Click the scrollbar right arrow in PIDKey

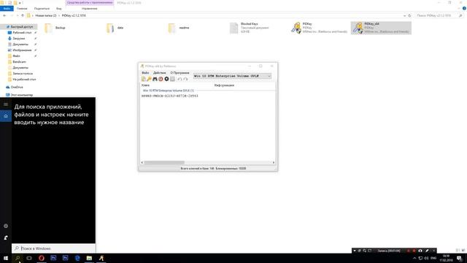click(274, 162)
